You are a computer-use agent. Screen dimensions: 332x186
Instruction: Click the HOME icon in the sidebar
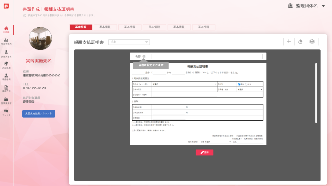6,28
